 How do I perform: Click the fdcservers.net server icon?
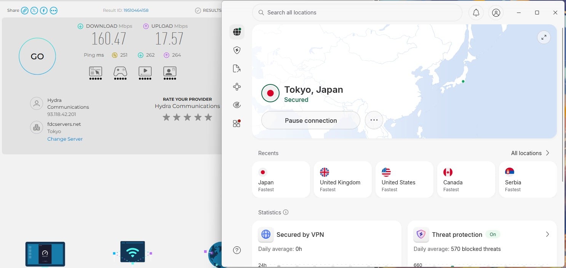[x=37, y=128]
